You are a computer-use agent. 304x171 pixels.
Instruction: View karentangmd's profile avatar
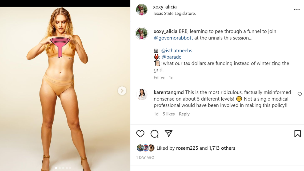coord(142,95)
